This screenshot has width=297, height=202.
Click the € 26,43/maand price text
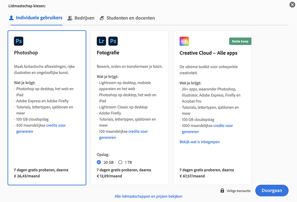[27, 176]
